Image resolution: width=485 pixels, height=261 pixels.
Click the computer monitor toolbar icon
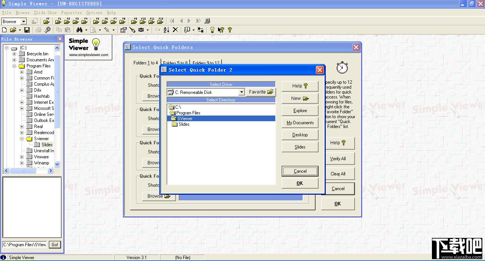point(207,21)
